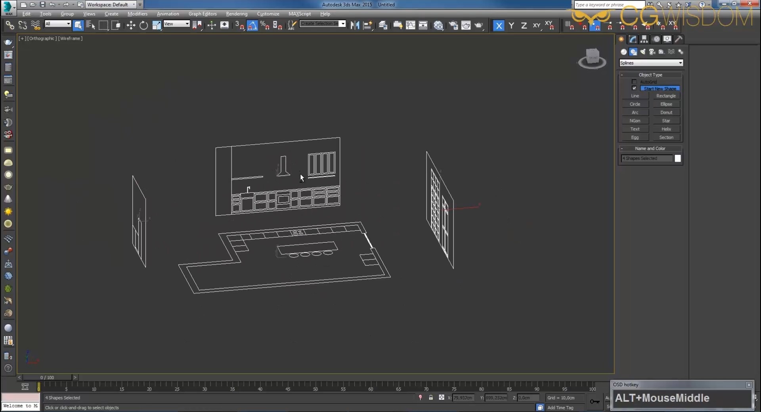Open the Modifiers menu
This screenshot has width=761, height=412.
click(137, 13)
